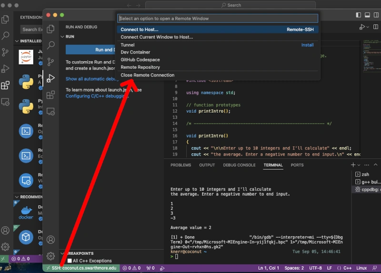Open new terminal launch profile dropdown arrow

point(359,165)
